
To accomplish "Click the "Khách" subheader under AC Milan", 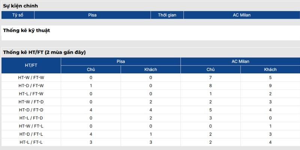I will 270,69.
